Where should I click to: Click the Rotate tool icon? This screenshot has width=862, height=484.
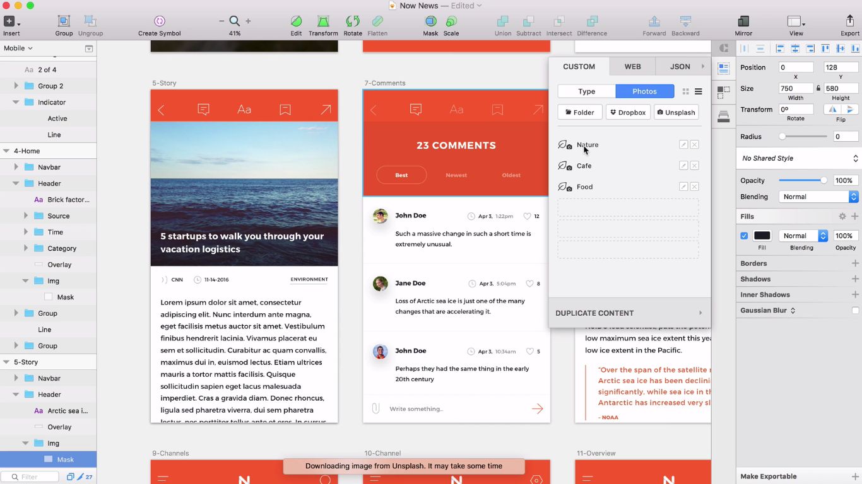tap(353, 21)
